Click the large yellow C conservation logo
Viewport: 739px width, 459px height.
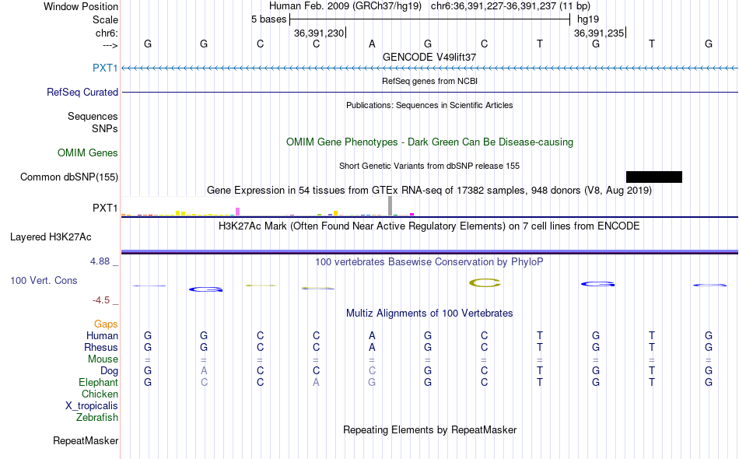point(485,282)
